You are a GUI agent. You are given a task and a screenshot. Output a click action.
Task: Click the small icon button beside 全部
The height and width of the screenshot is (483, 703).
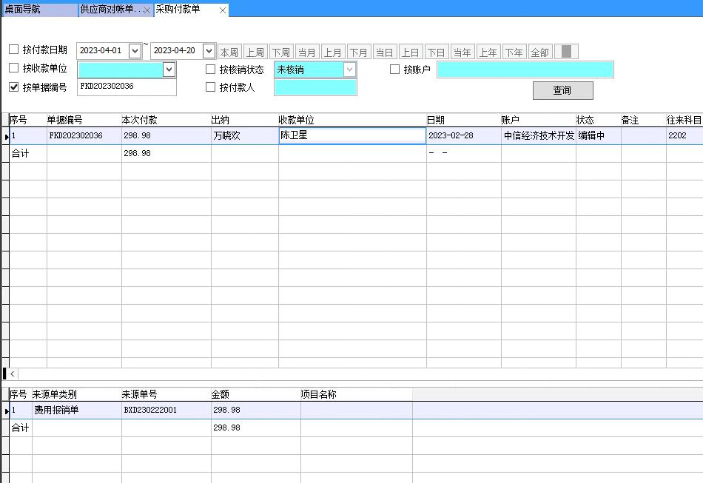click(x=565, y=51)
